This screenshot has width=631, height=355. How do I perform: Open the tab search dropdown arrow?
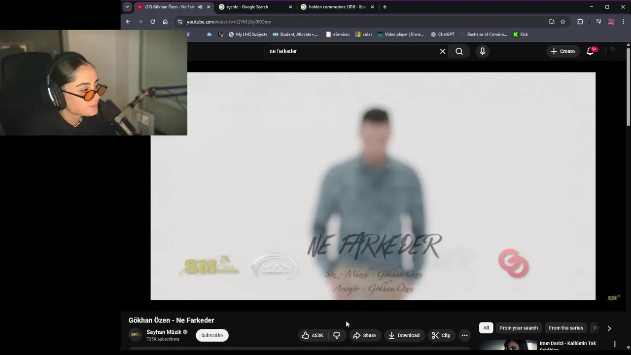[127, 7]
